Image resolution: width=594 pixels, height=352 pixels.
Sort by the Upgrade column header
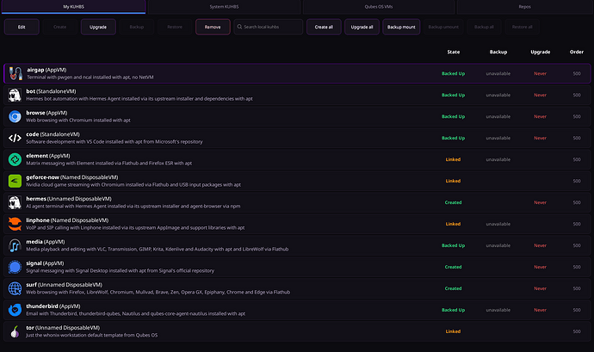point(541,52)
